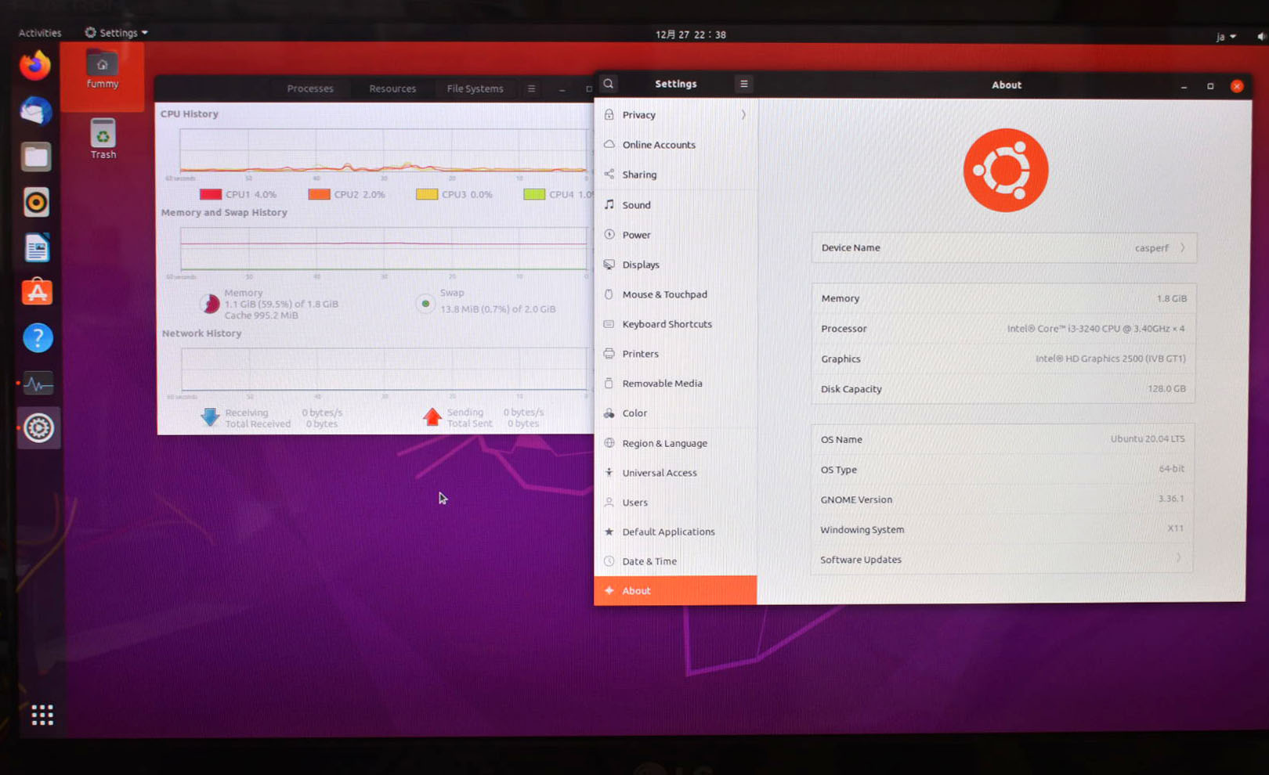Viewport: 1269px width, 775px height.
Task: Open the Software Updates row chevron
Action: tap(1178, 559)
